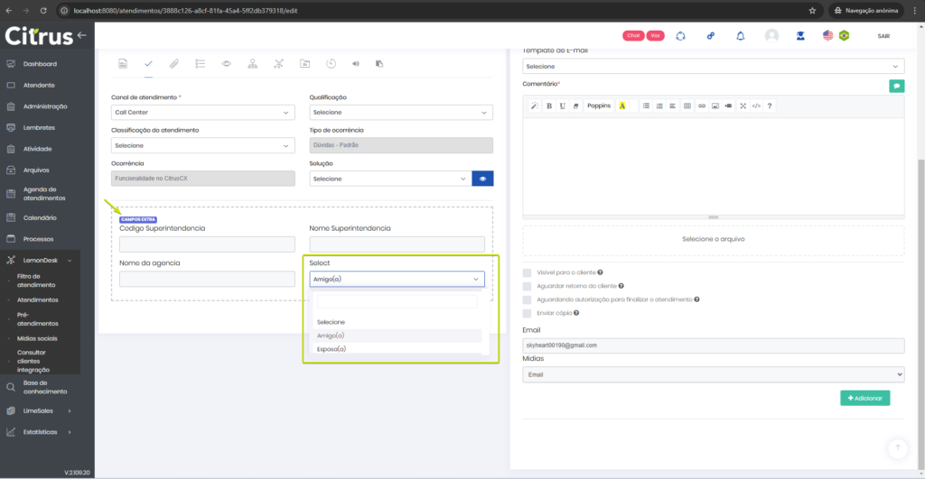Click the green Adicionar button
Screen dimensions: 925x479
[864, 398]
